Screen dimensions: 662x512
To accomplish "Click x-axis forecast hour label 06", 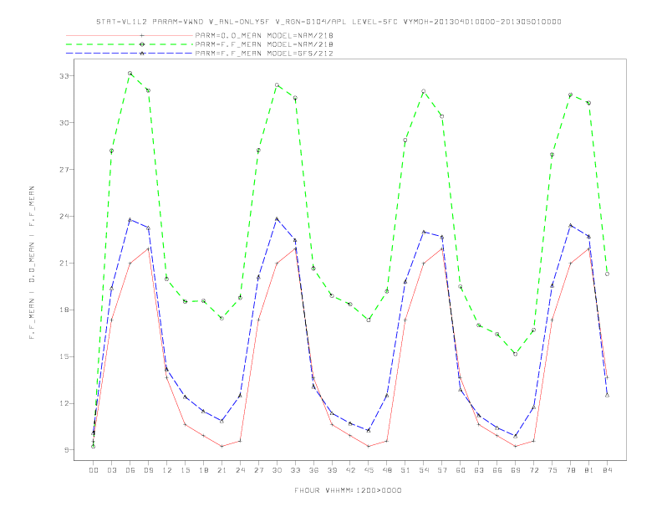I will pyautogui.click(x=130, y=470).
